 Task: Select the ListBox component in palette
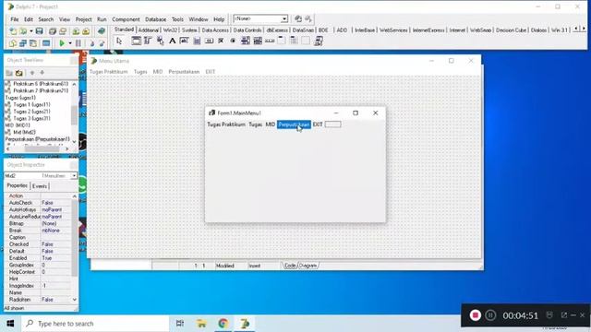pyautogui.click(x=246, y=41)
